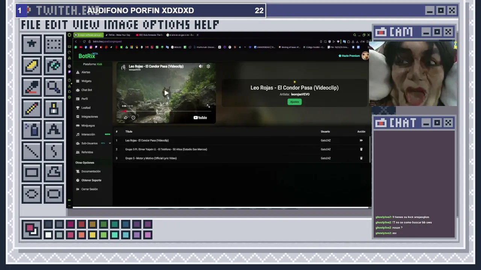Image resolution: width=481 pixels, height=270 pixels.
Task: Click the Hazte Premium link
Action: click(349, 56)
